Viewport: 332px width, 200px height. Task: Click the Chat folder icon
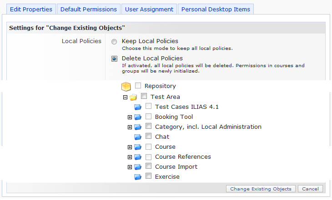(x=138, y=137)
